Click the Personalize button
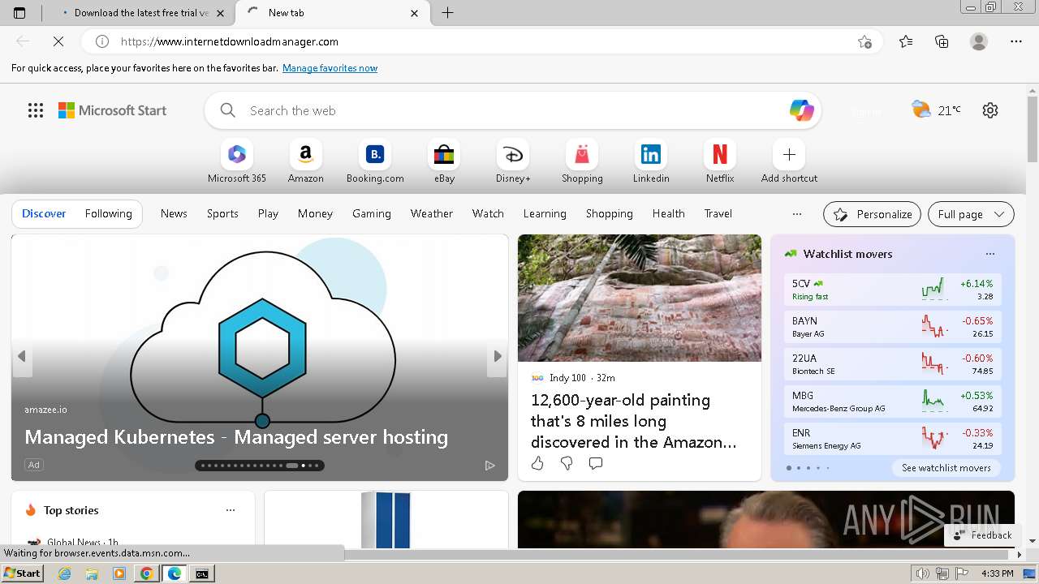The height and width of the screenshot is (584, 1039). pyautogui.click(x=872, y=214)
